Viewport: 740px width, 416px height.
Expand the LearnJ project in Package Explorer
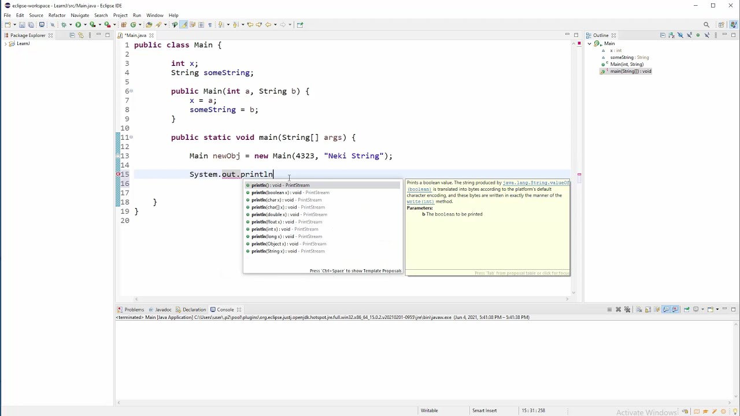coord(5,43)
